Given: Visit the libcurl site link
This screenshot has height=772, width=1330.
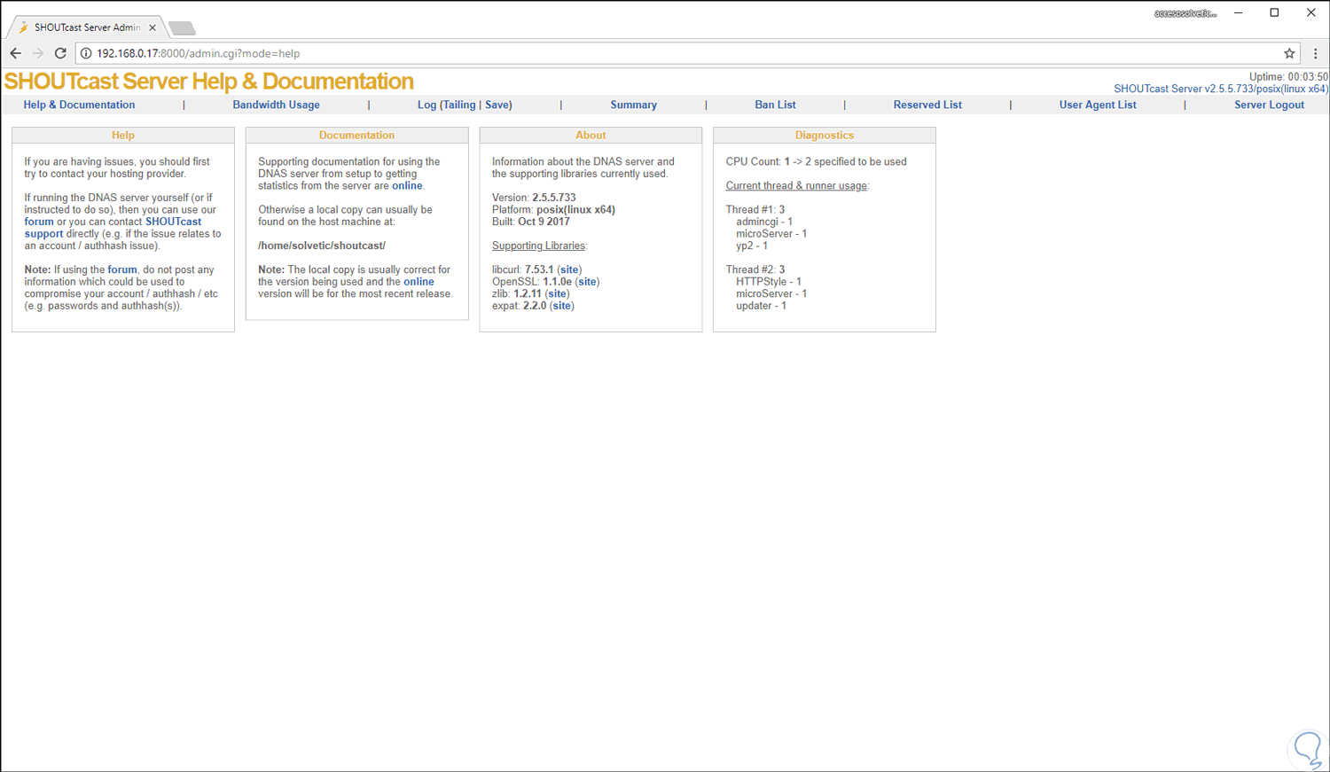Looking at the screenshot, I should click(569, 269).
